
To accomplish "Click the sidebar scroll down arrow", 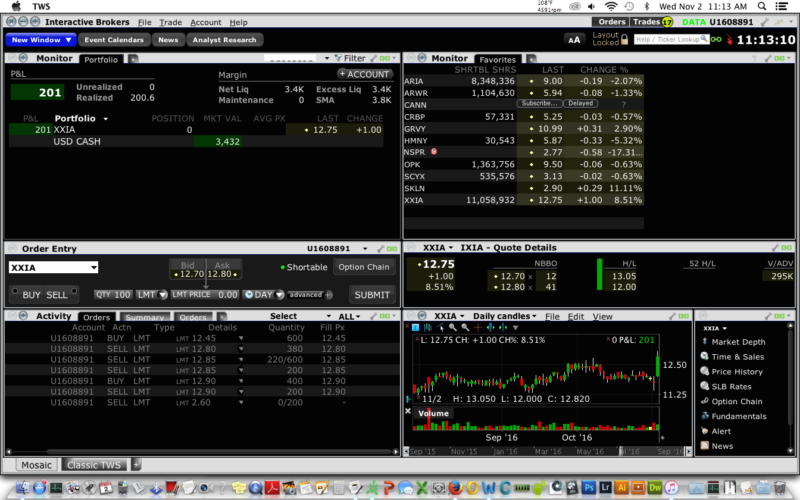I will (x=790, y=451).
